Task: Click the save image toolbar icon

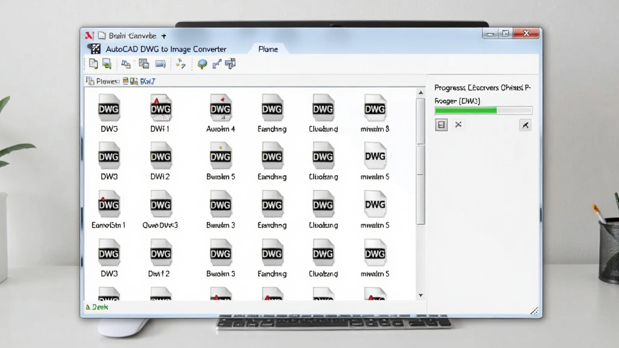Action: click(x=106, y=63)
